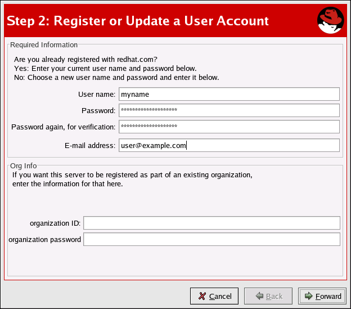Focus the User name text field
The width and height of the screenshot is (351, 309).
click(x=228, y=95)
